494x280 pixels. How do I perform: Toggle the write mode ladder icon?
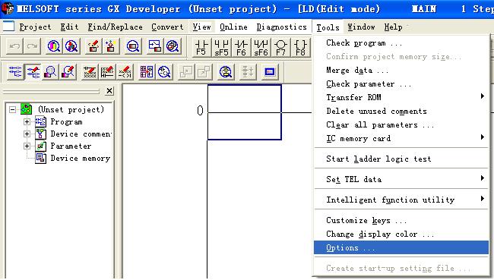(33, 72)
